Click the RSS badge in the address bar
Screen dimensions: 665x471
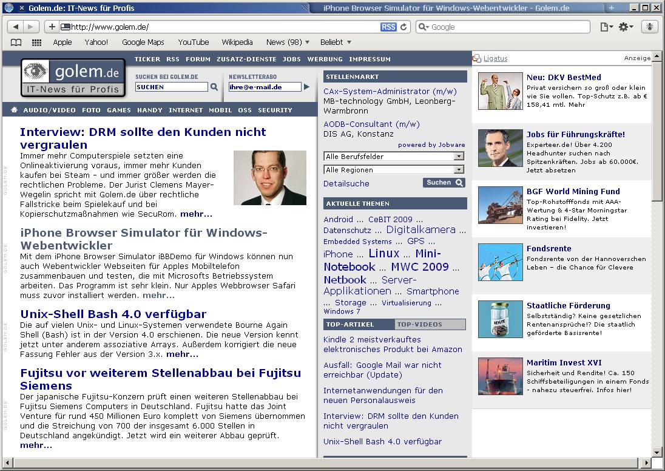[388, 27]
